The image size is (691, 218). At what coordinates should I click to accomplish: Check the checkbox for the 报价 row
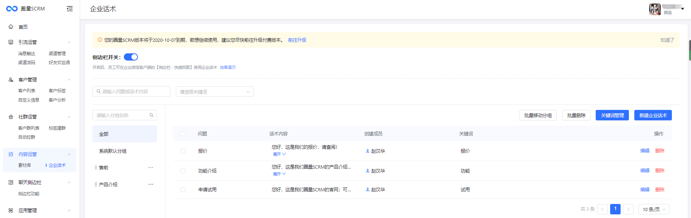tap(183, 151)
